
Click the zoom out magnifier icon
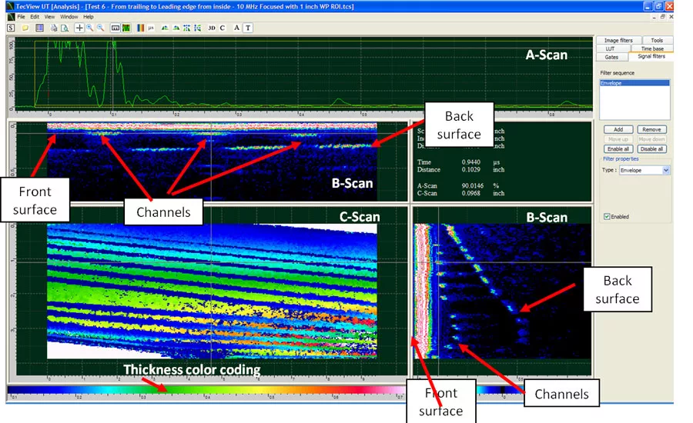101,28
